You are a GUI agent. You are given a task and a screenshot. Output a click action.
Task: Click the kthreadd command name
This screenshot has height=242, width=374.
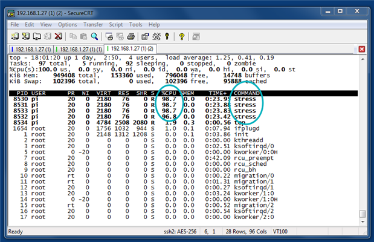pyautogui.click(x=248, y=140)
